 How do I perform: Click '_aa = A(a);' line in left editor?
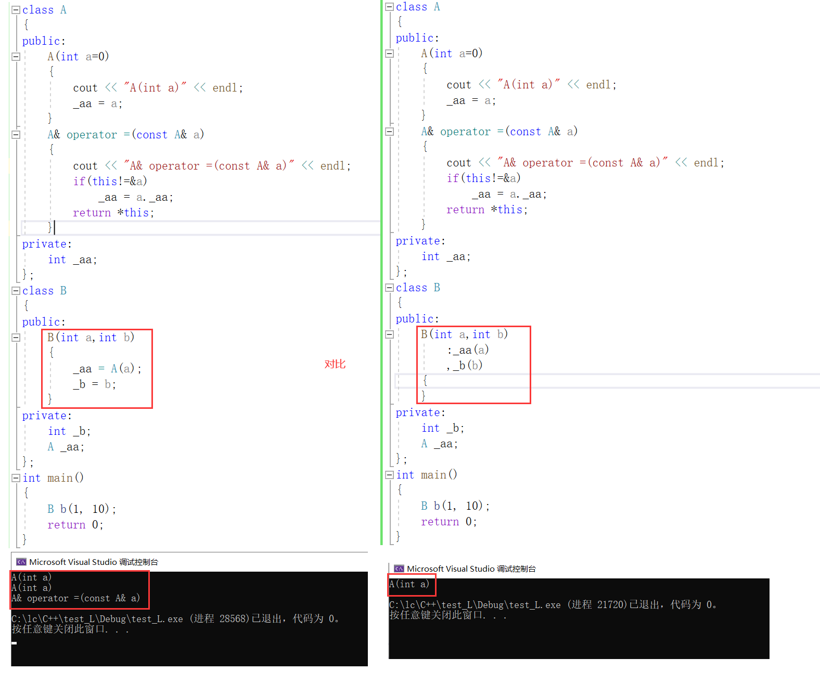pyautogui.click(x=107, y=369)
